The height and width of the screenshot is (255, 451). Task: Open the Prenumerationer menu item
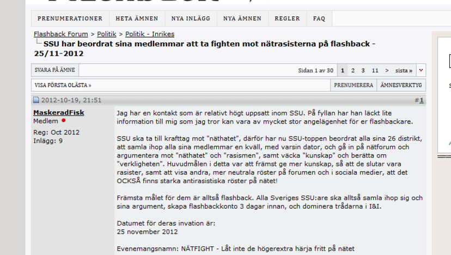coord(70,19)
